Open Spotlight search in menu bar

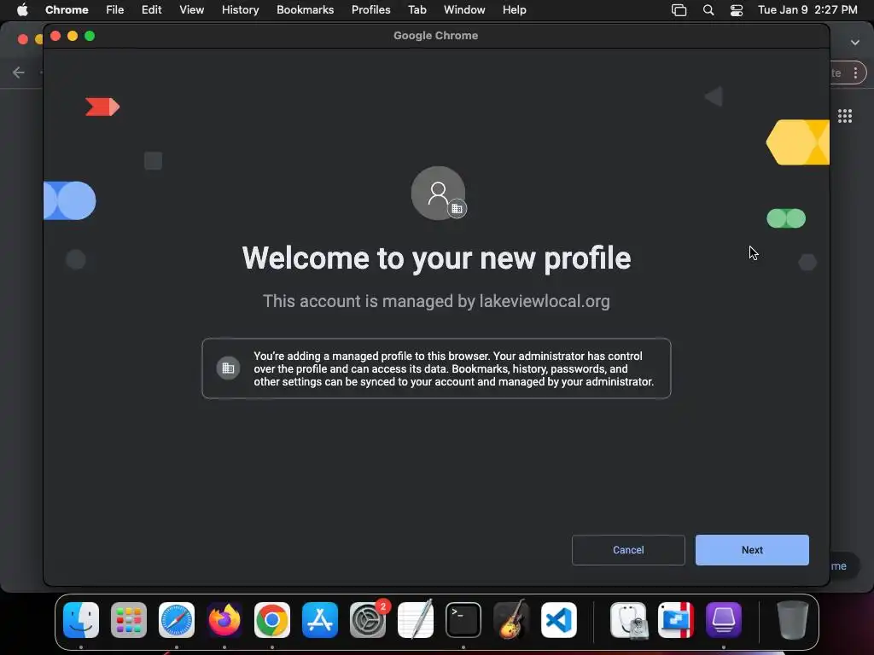pyautogui.click(x=708, y=10)
